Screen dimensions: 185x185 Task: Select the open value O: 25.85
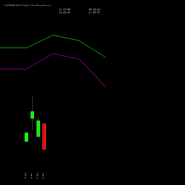[x=65, y=13]
